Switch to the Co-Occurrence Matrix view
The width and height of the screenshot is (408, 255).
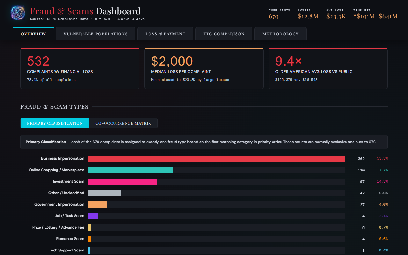point(123,123)
